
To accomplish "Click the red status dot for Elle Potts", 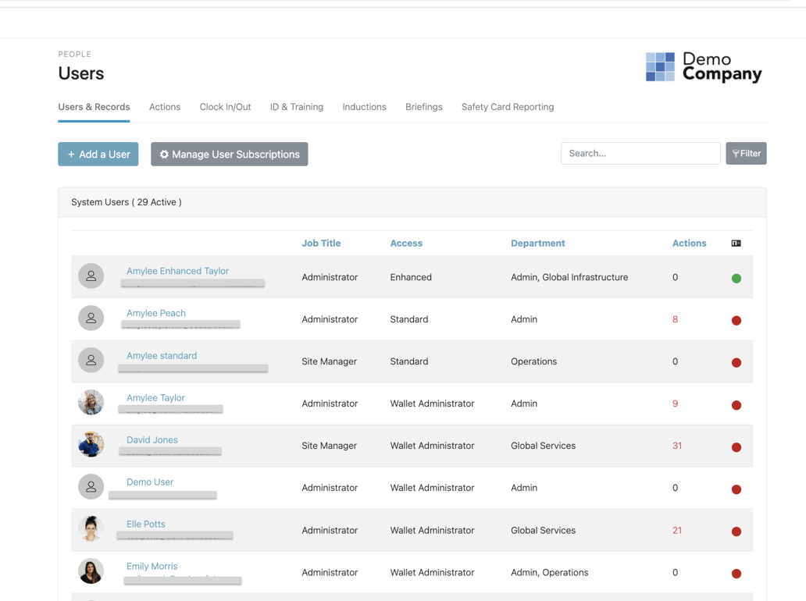I will coord(736,531).
